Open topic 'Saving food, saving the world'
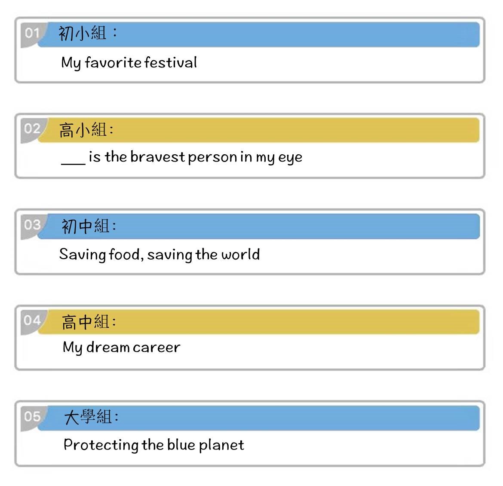This screenshot has height=486, width=503. coord(159,254)
